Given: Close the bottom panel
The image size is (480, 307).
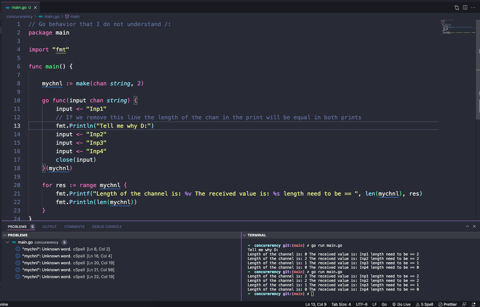Looking at the screenshot, I should (x=474, y=226).
